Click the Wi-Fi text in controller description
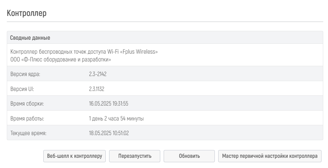The height and width of the screenshot is (168, 328). tap(113, 52)
